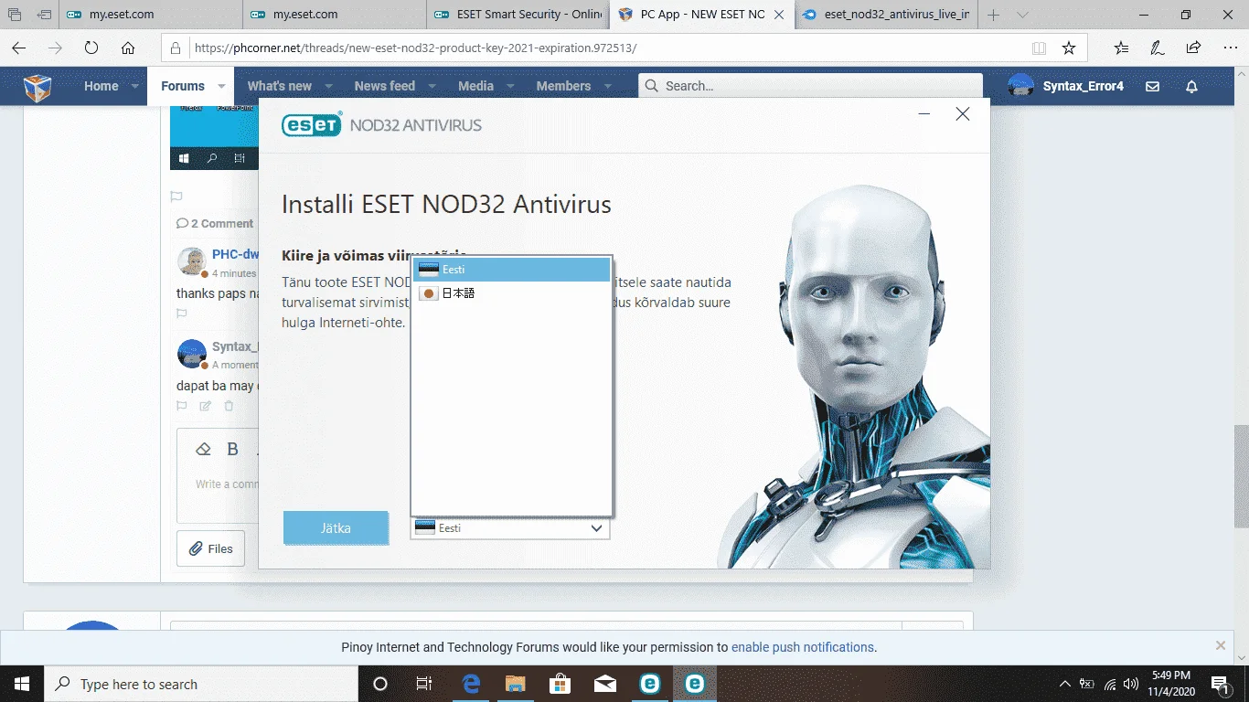This screenshot has width=1249, height=702.
Task: Switch to second my.eset.com tab
Action: click(335, 15)
